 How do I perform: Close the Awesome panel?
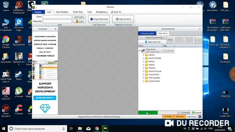(55, 29)
